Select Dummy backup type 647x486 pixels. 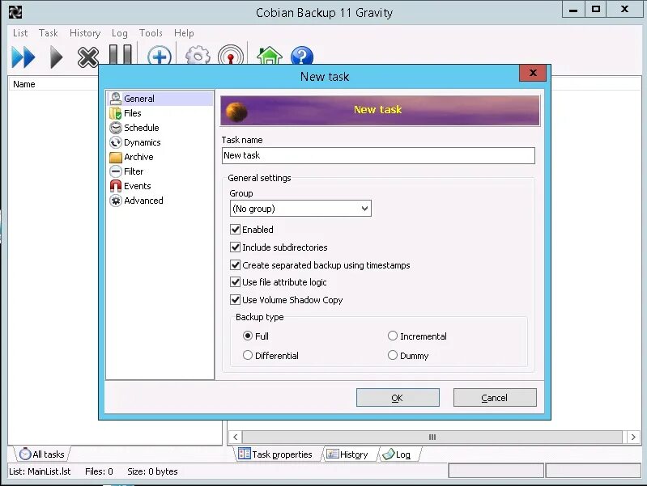point(393,355)
